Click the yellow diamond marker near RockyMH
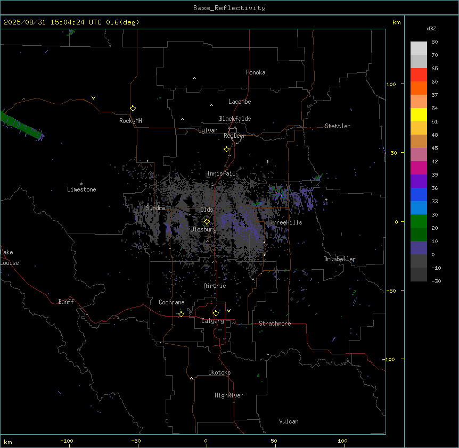Image resolution: width=459 pixels, height=448 pixels. pos(133,109)
